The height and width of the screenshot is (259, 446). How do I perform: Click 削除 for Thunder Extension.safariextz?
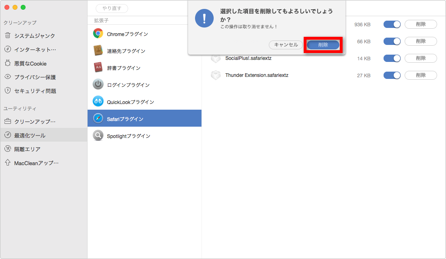click(x=421, y=75)
